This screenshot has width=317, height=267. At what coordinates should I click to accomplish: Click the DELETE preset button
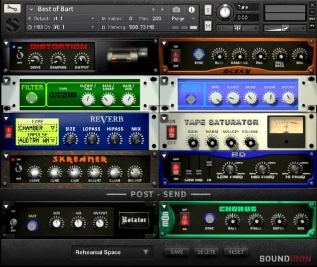pyautogui.click(x=206, y=252)
